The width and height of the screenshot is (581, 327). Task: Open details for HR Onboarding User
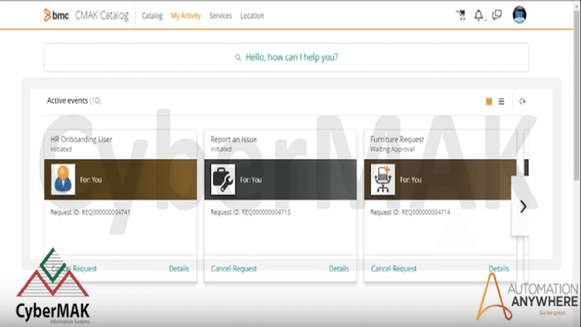click(179, 268)
